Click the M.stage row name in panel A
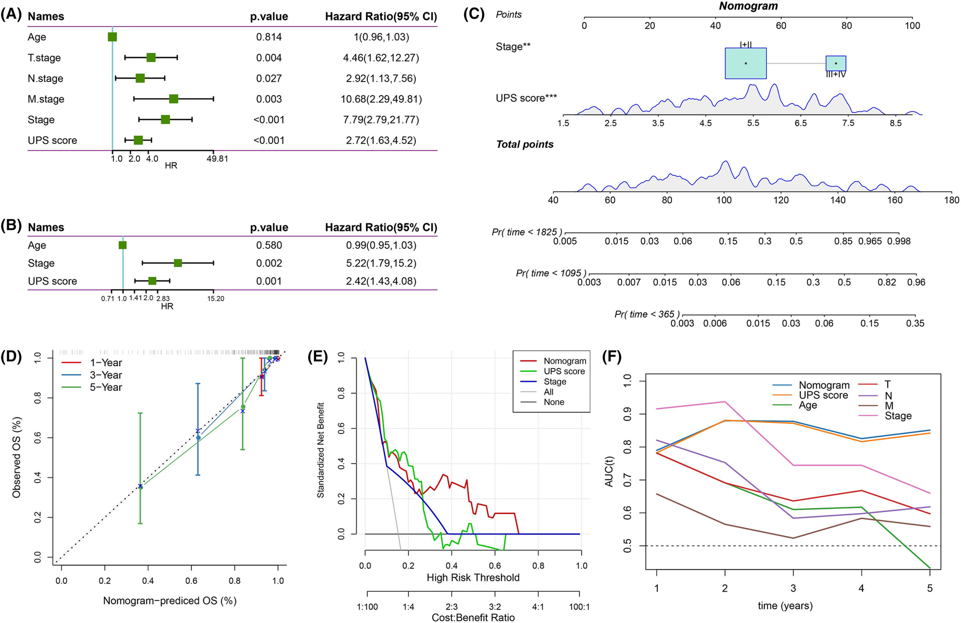Viewport: 961px width, 623px height. click(x=46, y=99)
